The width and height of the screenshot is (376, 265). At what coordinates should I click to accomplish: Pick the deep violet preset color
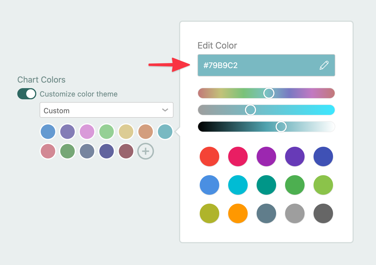tap(295, 156)
